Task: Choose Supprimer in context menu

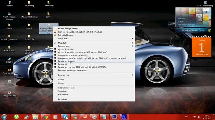Action: [x=94, y=91]
